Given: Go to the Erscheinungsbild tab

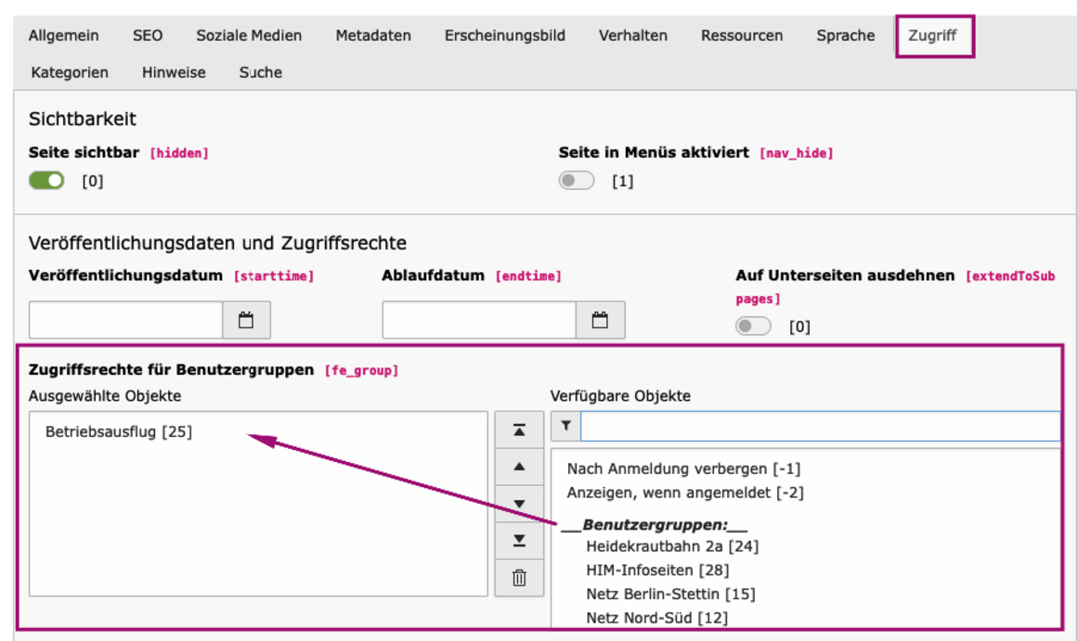Looking at the screenshot, I should tap(504, 36).
